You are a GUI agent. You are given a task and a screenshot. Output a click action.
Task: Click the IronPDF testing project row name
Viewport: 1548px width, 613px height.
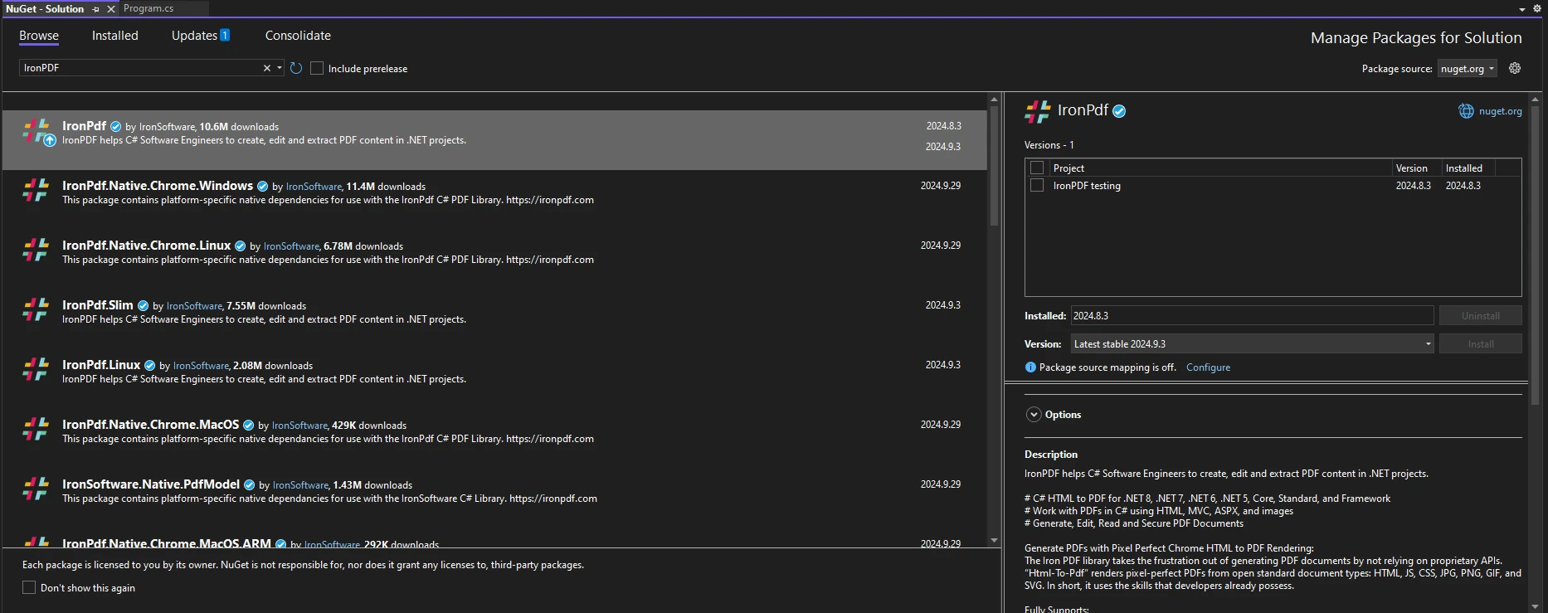[x=1087, y=186]
